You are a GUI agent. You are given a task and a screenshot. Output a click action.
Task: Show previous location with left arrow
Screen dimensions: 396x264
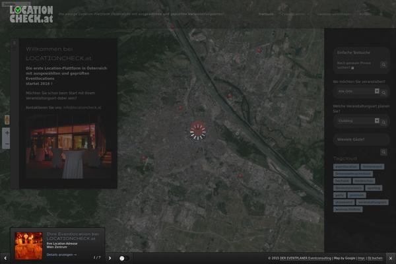[x=5, y=258]
